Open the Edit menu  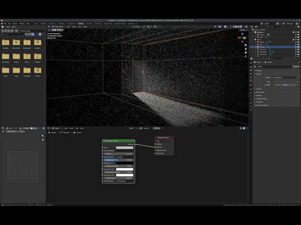tap(9, 24)
